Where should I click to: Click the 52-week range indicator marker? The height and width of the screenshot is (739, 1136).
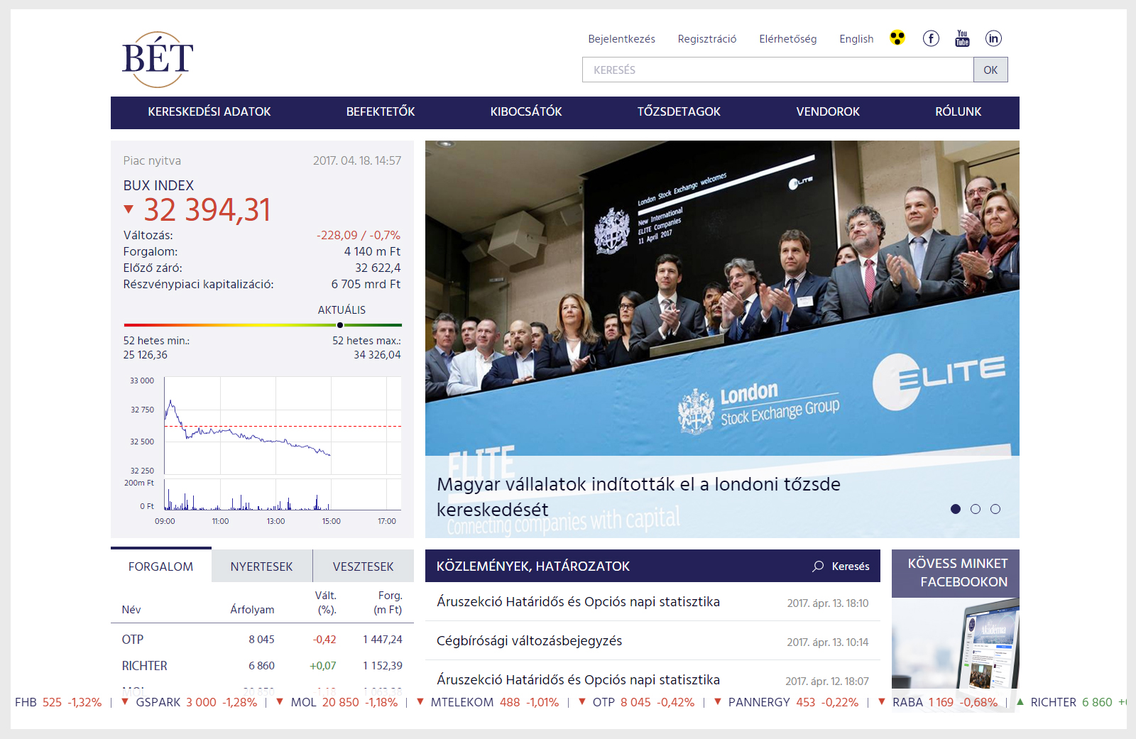tap(340, 325)
